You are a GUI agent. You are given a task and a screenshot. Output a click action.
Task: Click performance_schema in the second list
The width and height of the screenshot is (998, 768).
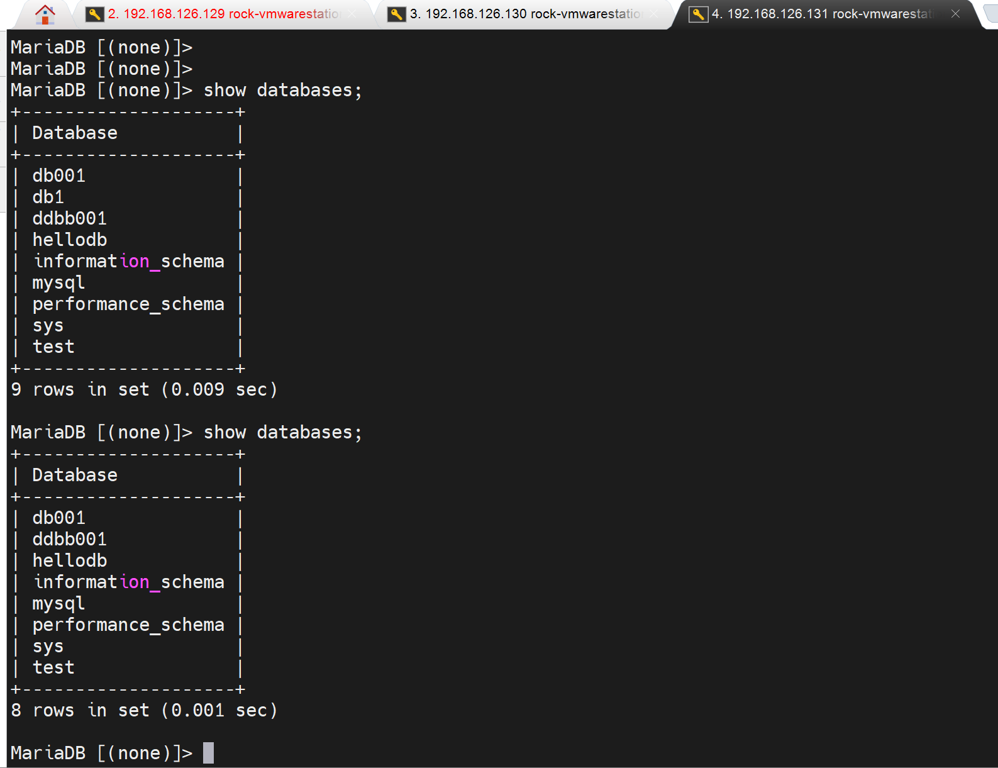(128, 625)
